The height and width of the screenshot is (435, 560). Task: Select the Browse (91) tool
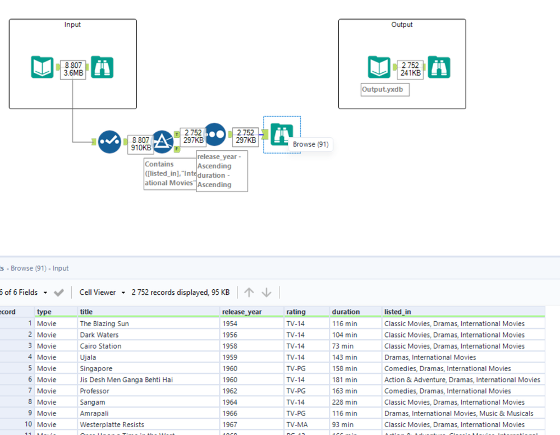[x=282, y=134]
